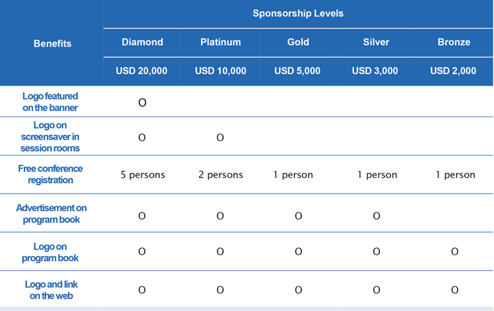494x311 pixels.
Task: Click the banner logo mark under Diamond
Action: pos(143,103)
